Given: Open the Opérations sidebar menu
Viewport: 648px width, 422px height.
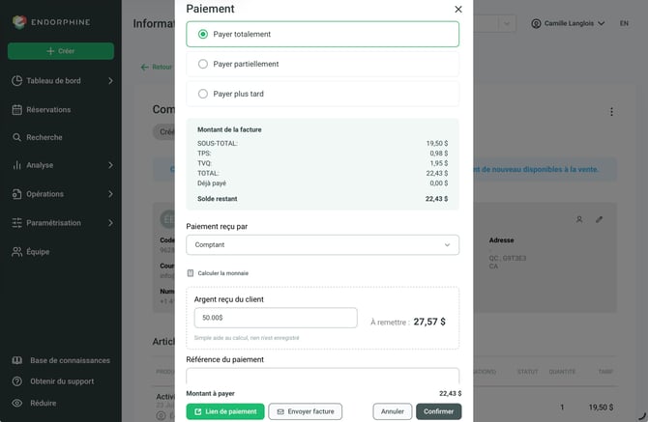Looking at the screenshot, I should 62,194.
